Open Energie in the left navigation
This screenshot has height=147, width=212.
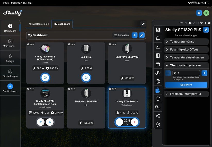pos(10,58)
